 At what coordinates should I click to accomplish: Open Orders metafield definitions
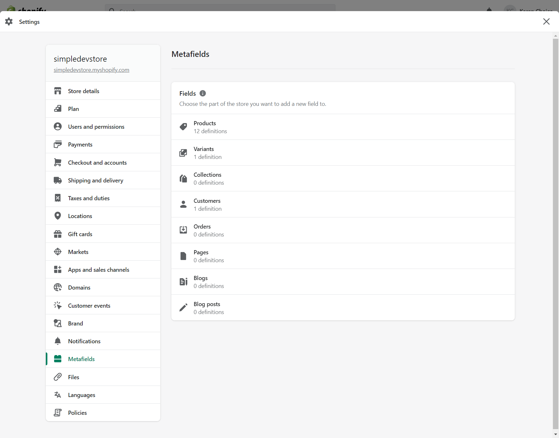(343, 230)
